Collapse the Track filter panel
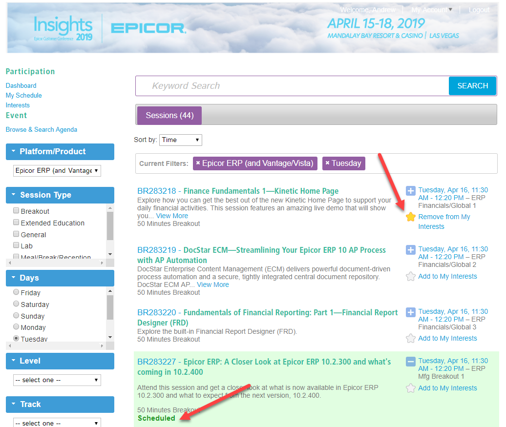 (60, 405)
